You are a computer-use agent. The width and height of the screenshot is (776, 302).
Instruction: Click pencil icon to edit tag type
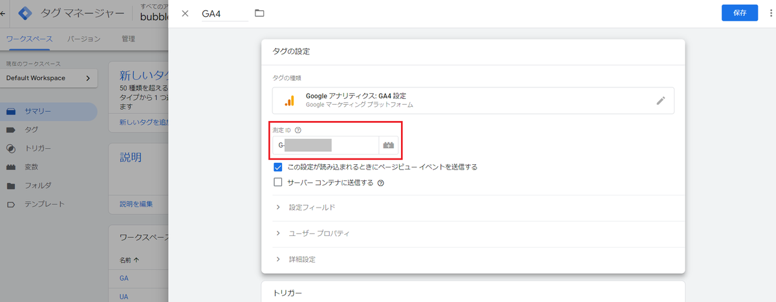point(660,100)
